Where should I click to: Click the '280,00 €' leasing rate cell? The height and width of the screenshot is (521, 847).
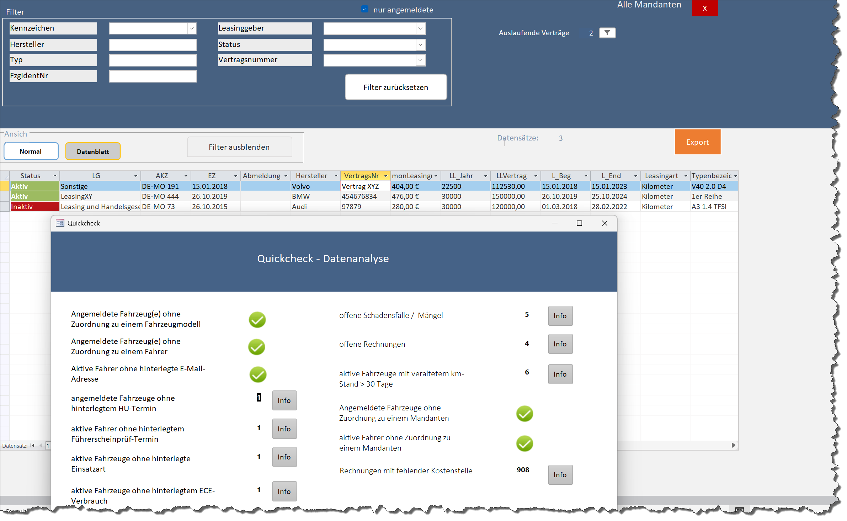[x=415, y=207]
